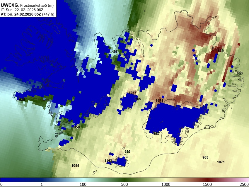Click the dark green color at the 500 mark
The width and height of the screenshot is (249, 187).
[x=125, y=180]
